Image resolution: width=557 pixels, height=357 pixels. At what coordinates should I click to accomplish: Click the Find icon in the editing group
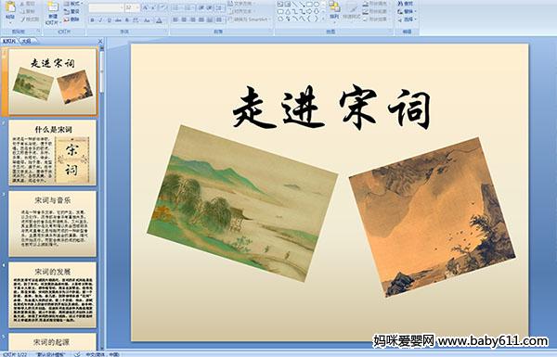400,4
